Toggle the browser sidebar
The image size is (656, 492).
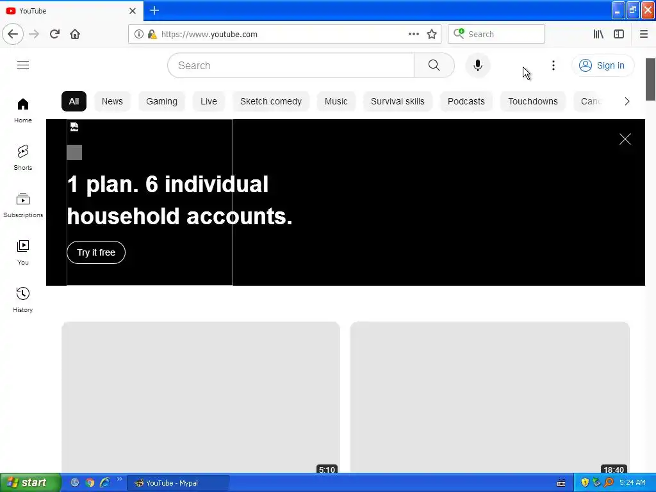(x=619, y=34)
